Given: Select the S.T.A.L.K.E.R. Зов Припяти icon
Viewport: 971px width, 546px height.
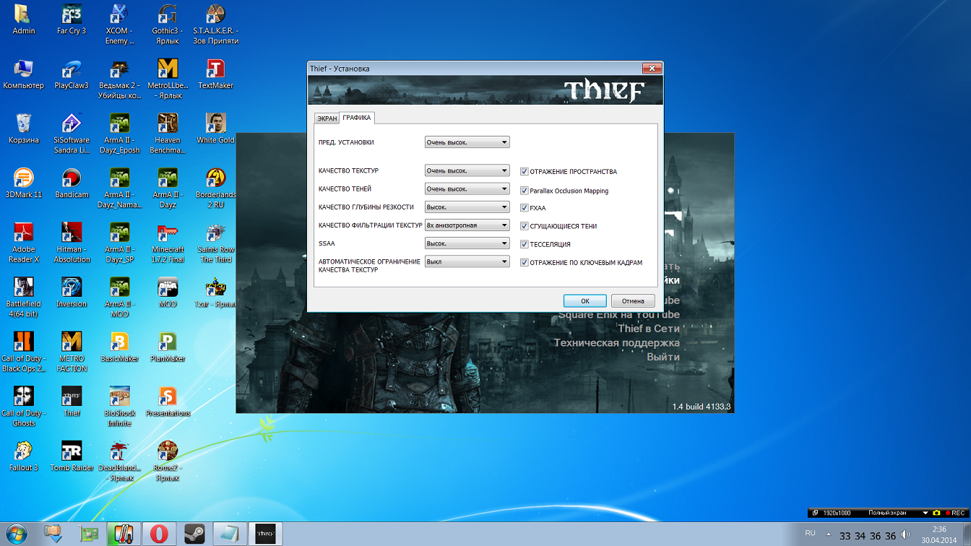Looking at the screenshot, I should tap(215, 25).
